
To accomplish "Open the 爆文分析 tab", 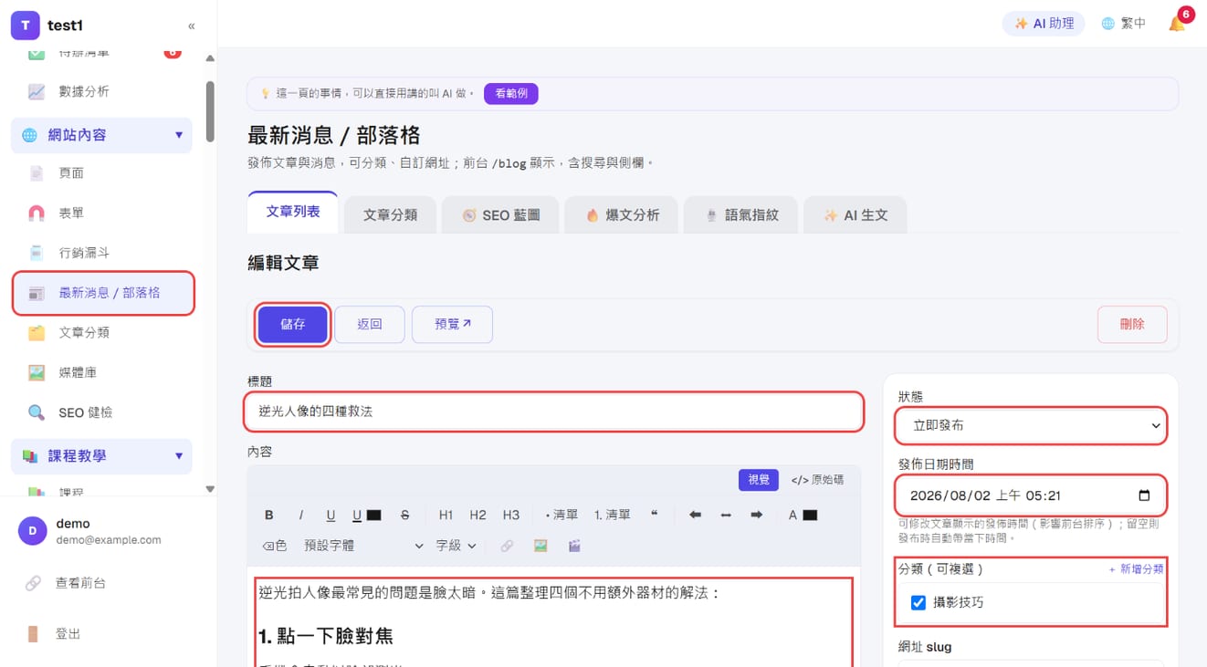I will coord(621,214).
